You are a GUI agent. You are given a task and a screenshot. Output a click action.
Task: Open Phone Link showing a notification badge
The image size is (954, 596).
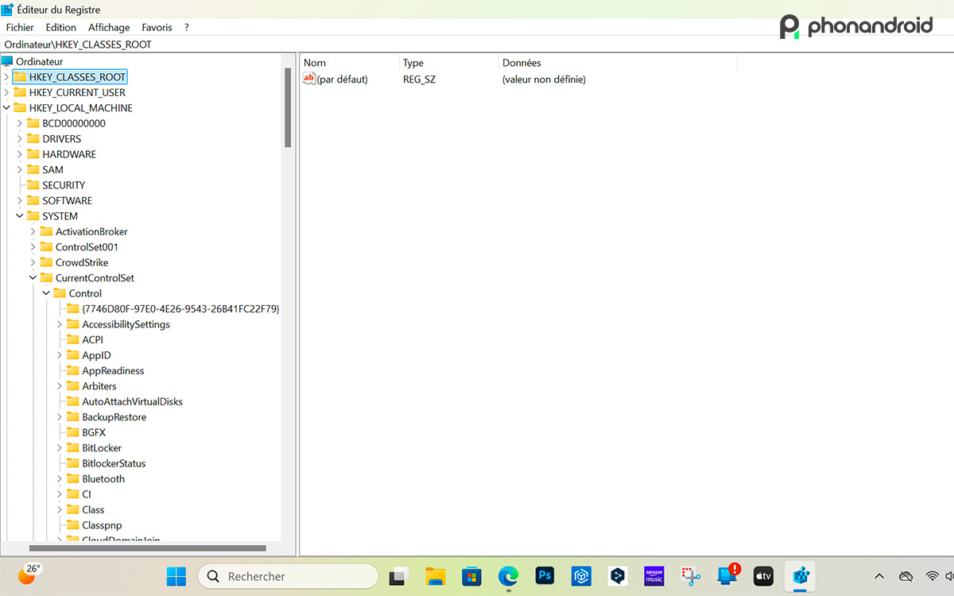click(x=727, y=575)
